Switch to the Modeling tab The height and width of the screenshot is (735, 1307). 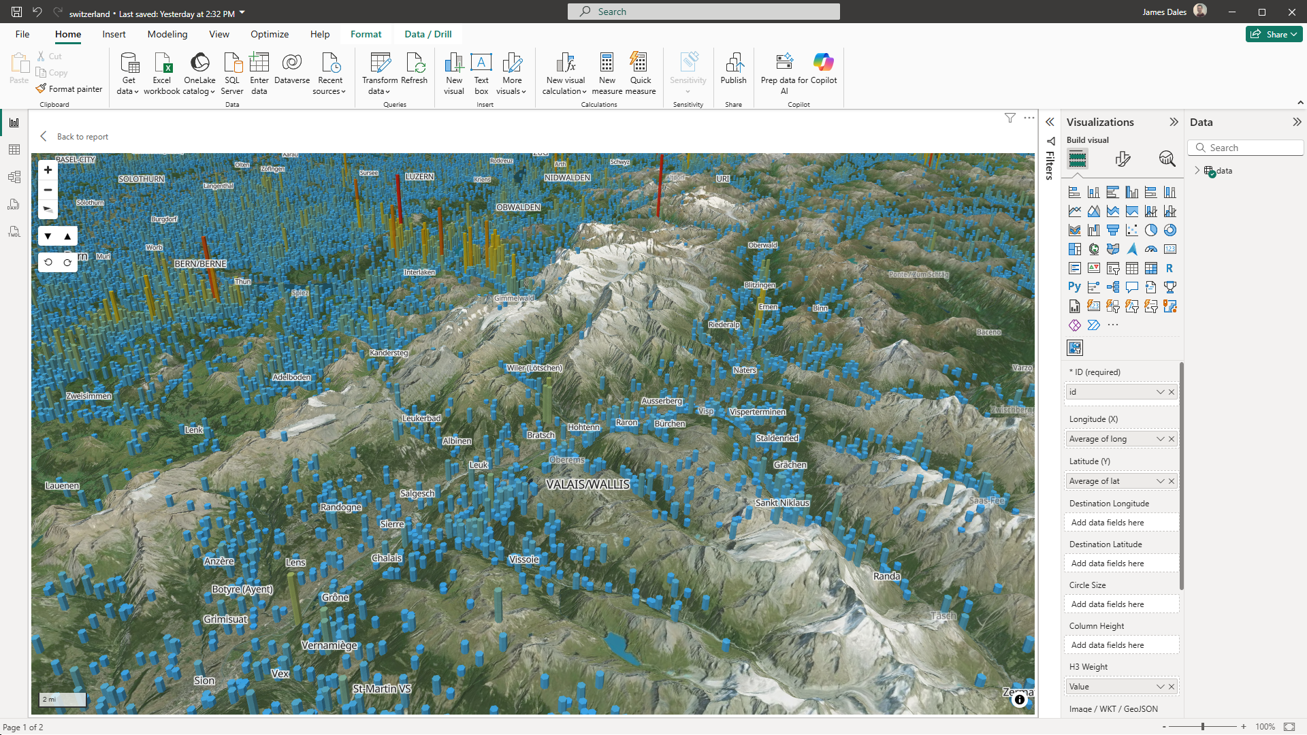coord(167,34)
